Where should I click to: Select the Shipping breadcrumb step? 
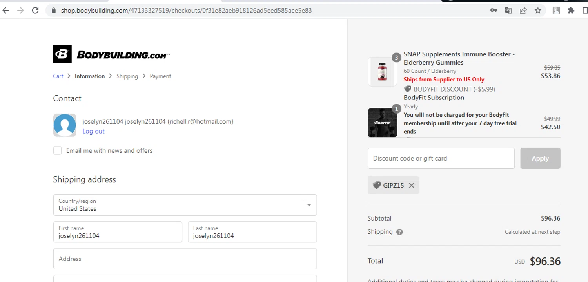pos(127,76)
